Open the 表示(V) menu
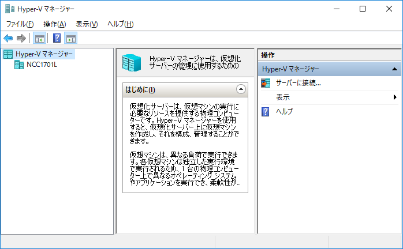The height and width of the screenshot is (249, 403). (x=87, y=24)
